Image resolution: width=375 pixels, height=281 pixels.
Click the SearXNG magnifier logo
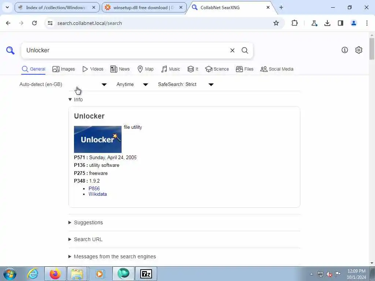[x=10, y=50]
